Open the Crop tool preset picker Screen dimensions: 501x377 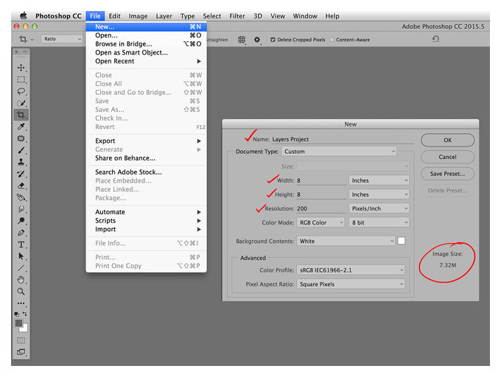26,39
